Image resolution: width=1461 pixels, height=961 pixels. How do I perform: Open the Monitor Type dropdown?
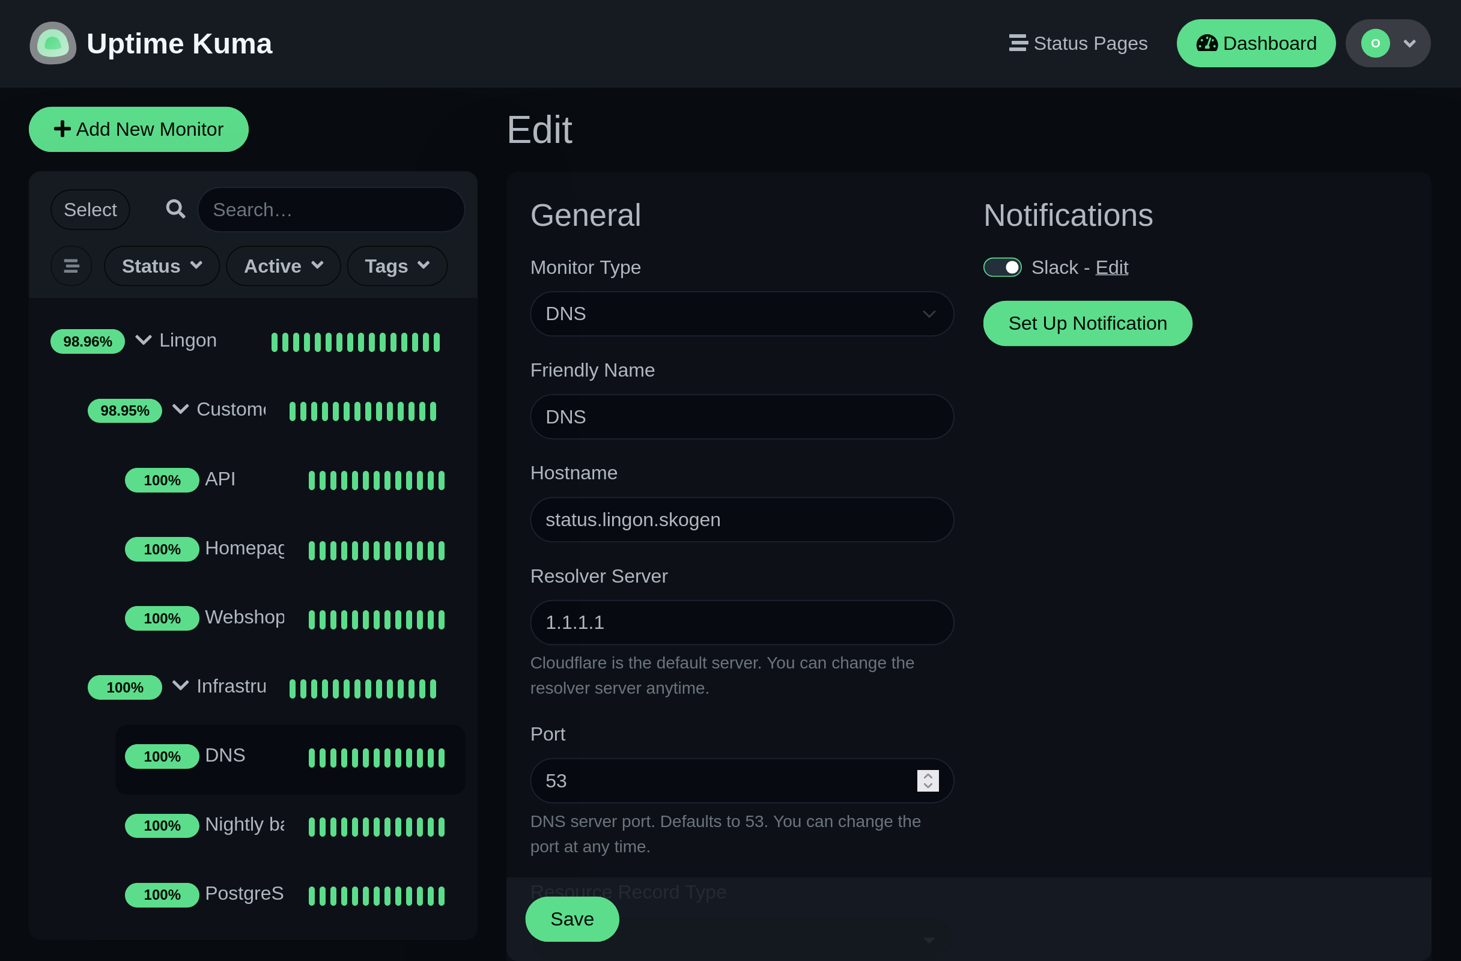click(x=741, y=314)
